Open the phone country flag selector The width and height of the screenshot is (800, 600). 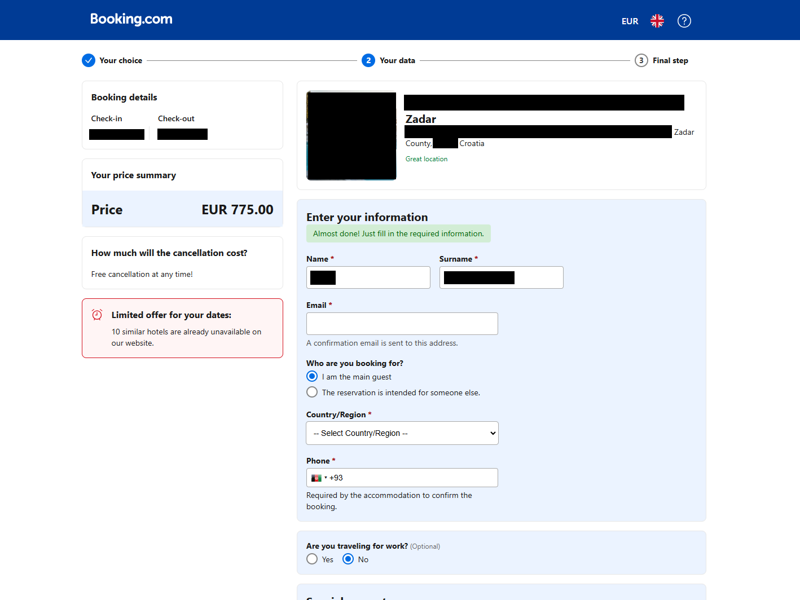coord(319,478)
